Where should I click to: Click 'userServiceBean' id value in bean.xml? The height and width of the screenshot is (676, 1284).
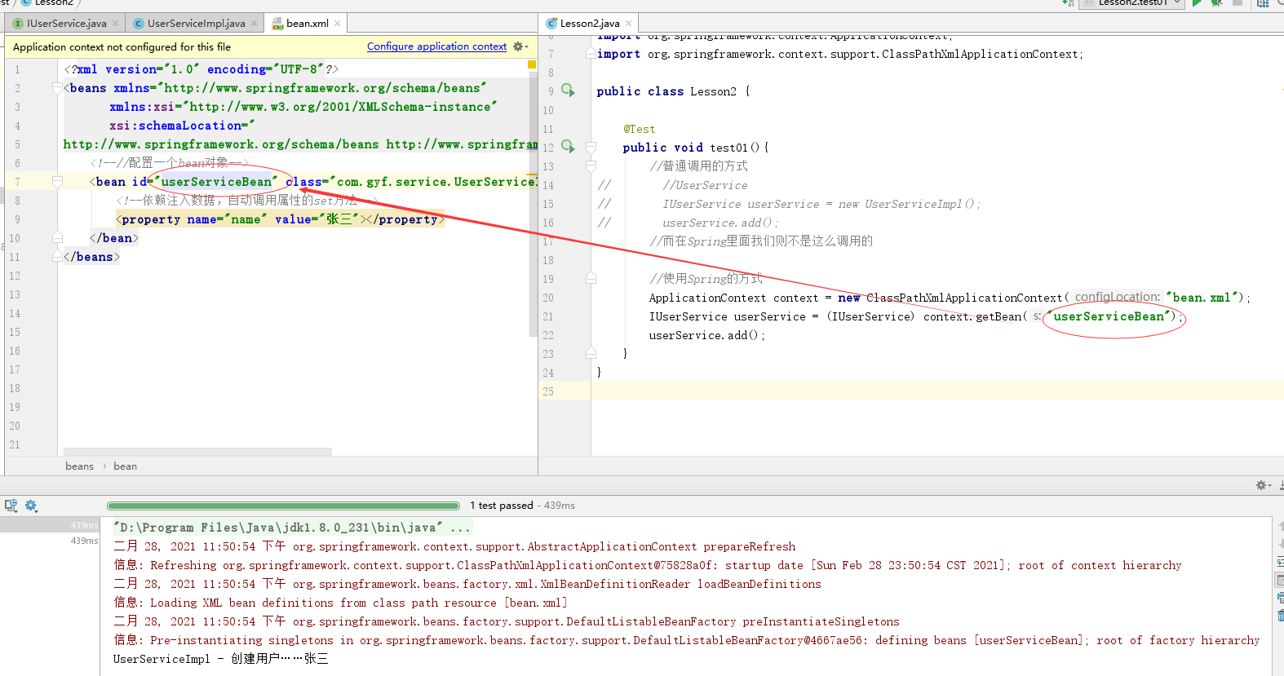tap(216, 182)
